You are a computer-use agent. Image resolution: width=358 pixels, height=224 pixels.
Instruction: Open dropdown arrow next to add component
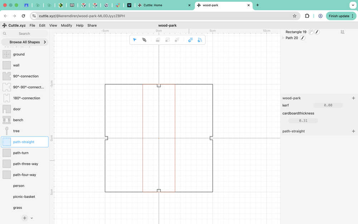pos(32,218)
